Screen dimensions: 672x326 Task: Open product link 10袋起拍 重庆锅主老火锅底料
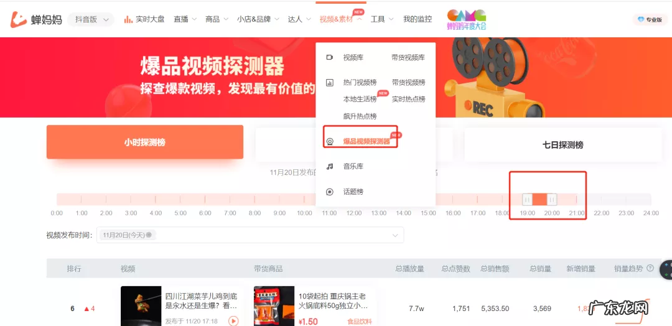point(333,302)
